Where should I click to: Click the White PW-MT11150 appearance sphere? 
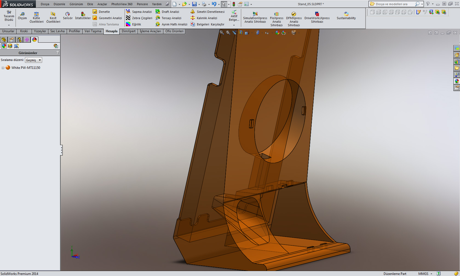[8, 68]
